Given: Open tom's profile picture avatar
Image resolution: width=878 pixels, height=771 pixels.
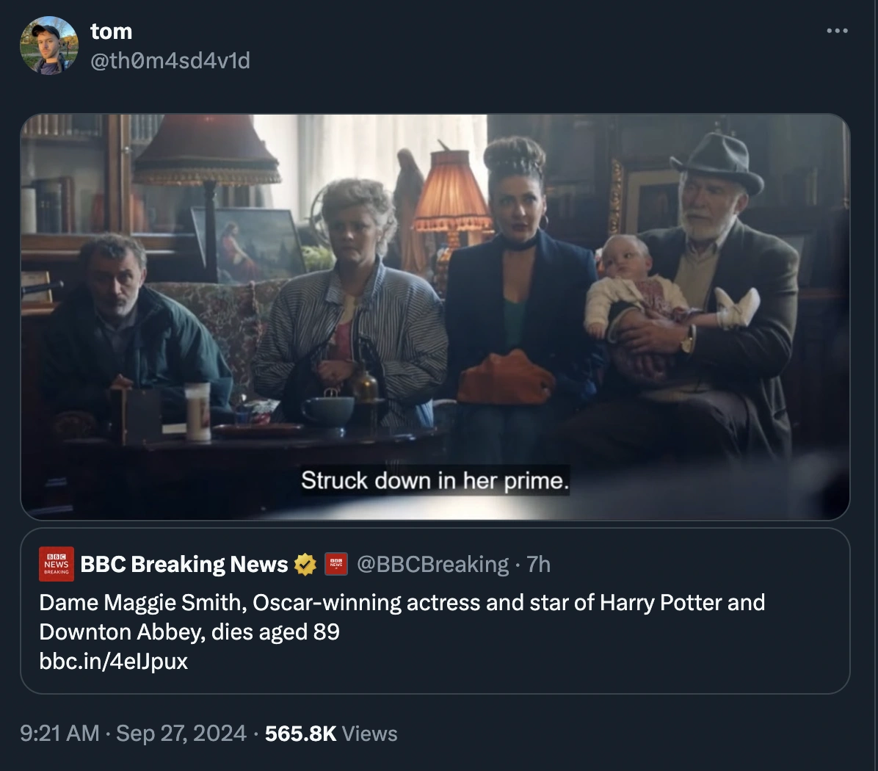Looking at the screenshot, I should tap(48, 46).
